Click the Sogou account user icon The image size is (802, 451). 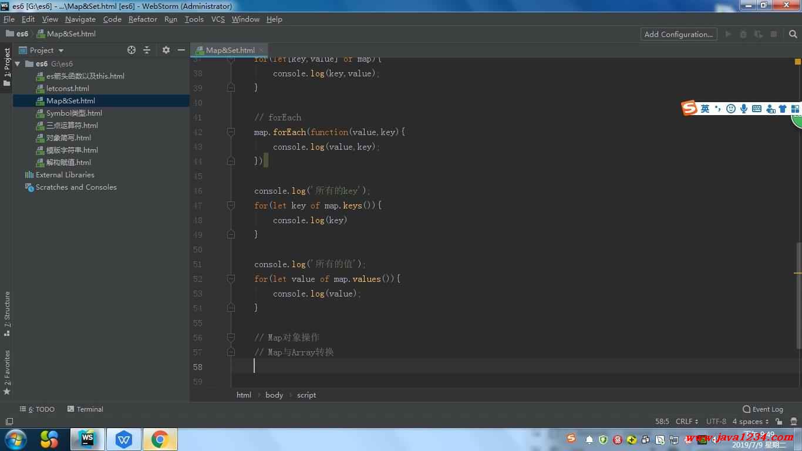tap(770, 109)
